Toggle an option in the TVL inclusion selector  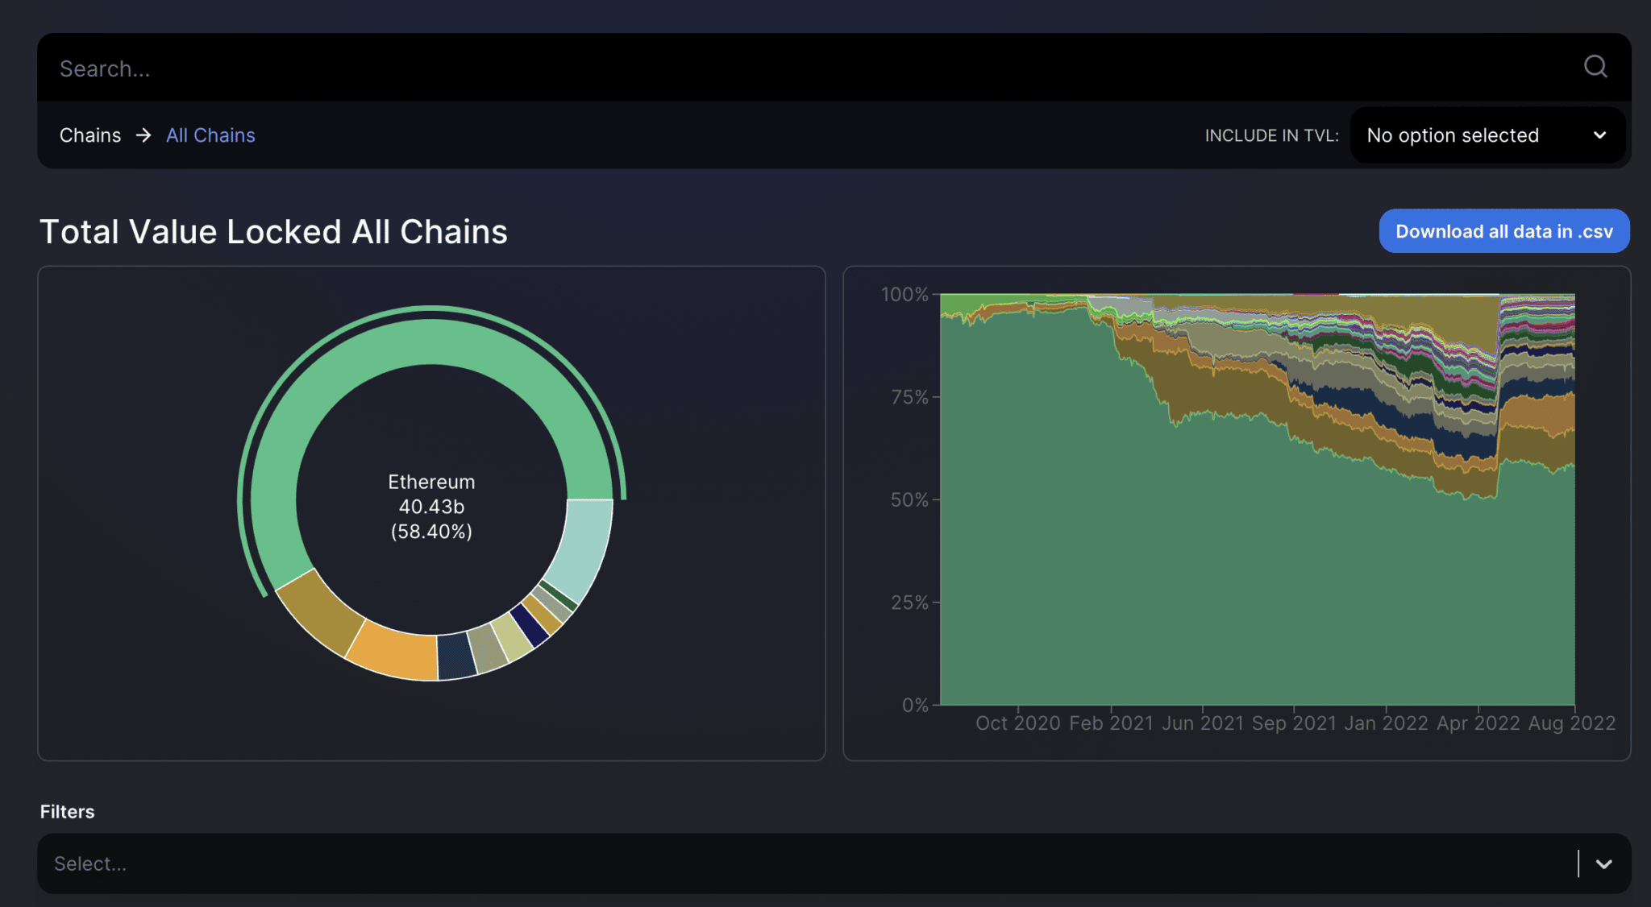click(x=1487, y=135)
